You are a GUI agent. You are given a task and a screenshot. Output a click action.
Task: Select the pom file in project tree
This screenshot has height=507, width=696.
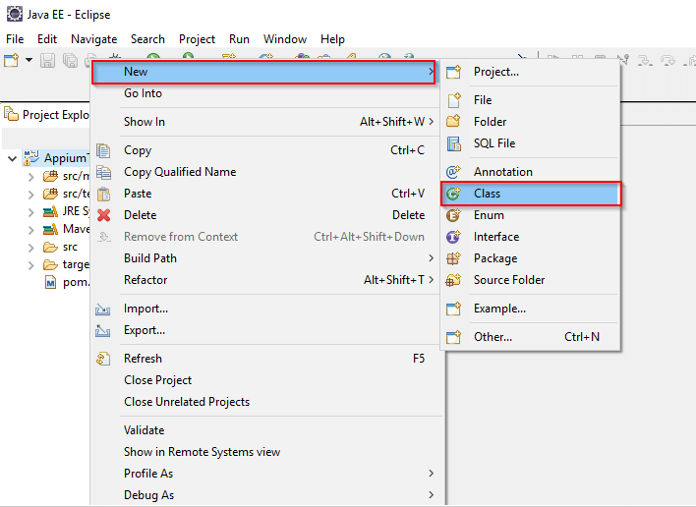69,282
